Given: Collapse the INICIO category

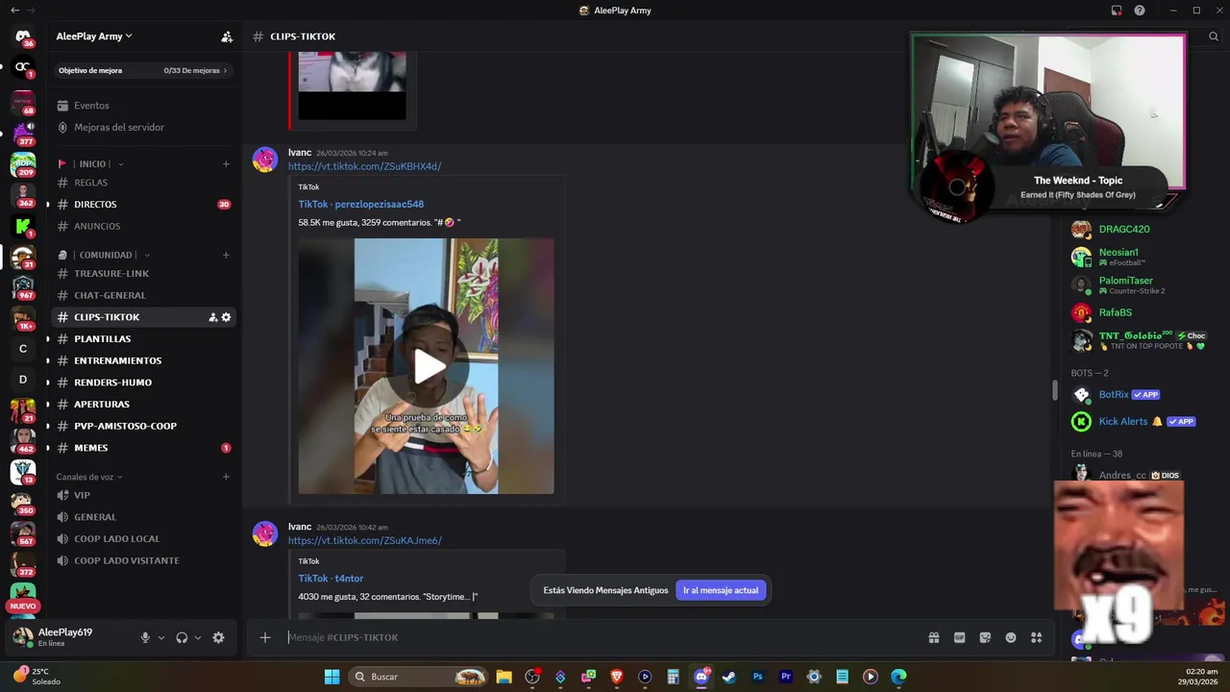Looking at the screenshot, I should tap(92, 163).
